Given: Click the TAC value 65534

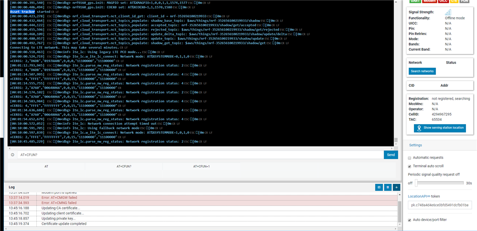Looking at the screenshot, I should [x=436, y=119].
